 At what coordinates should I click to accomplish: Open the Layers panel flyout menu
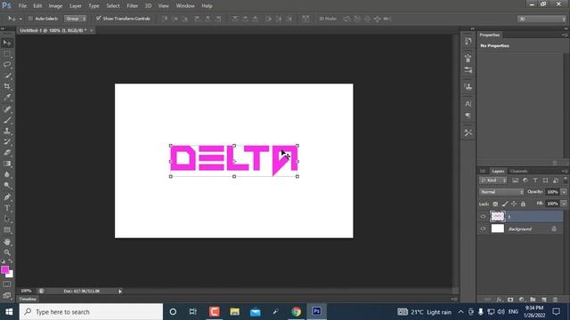(565, 172)
